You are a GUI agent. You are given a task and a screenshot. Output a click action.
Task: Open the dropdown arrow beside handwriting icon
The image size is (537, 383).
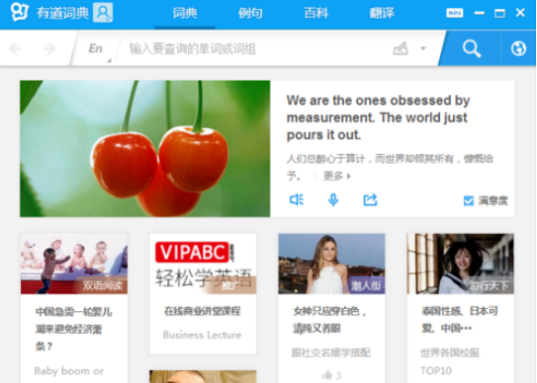(423, 48)
